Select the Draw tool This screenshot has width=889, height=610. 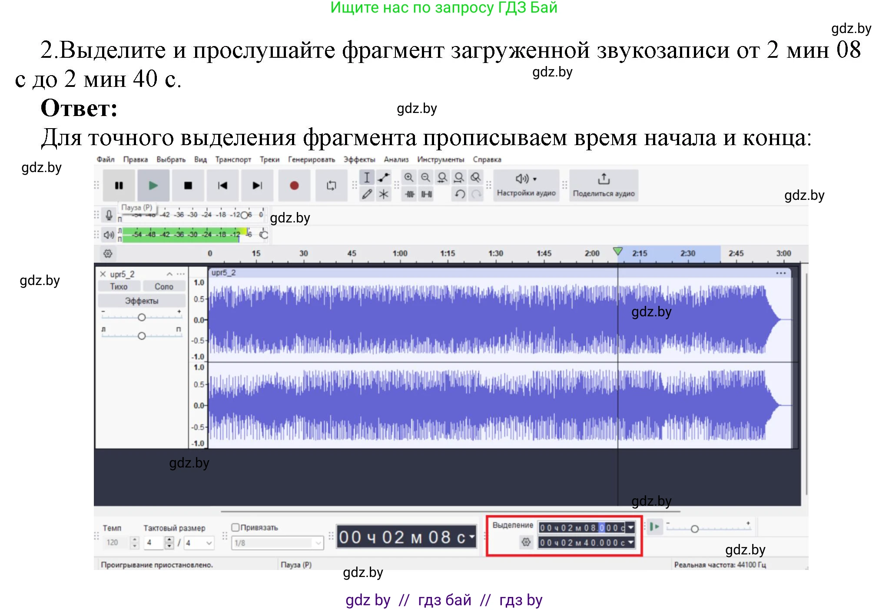click(367, 195)
